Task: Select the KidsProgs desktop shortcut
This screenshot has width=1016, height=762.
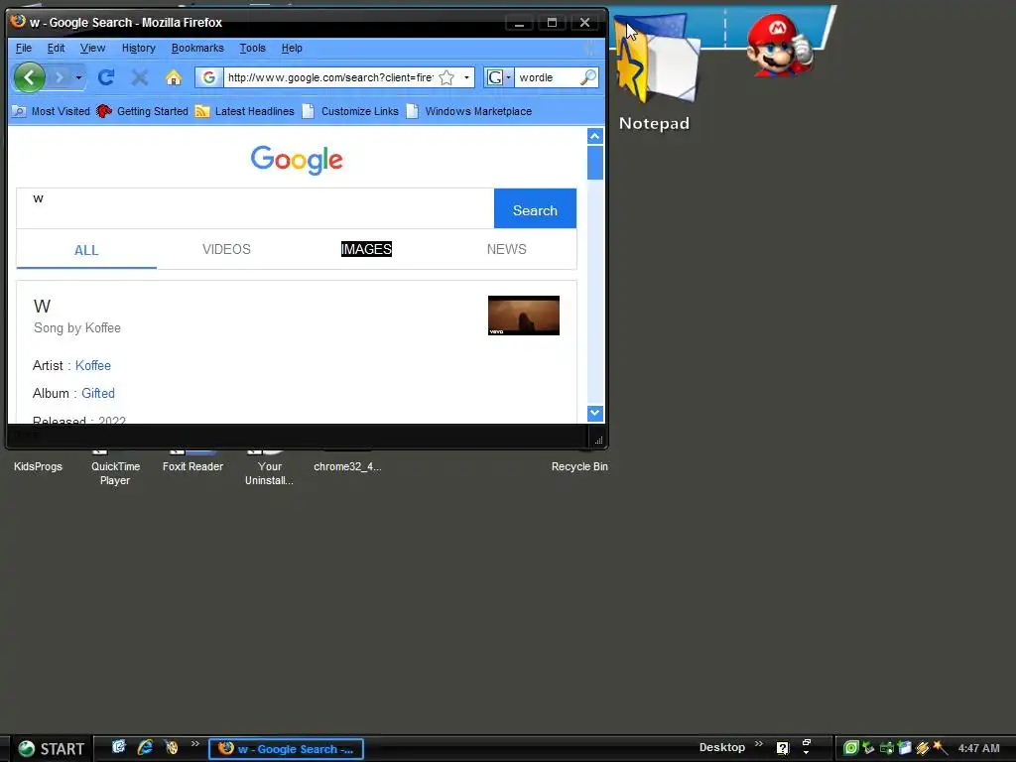Action: pos(38,466)
